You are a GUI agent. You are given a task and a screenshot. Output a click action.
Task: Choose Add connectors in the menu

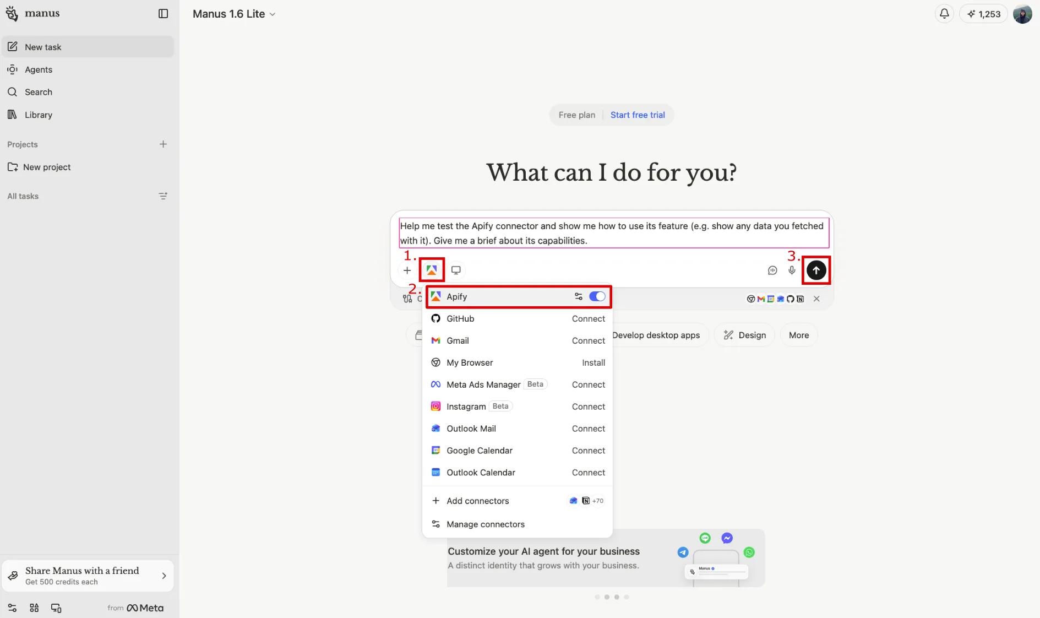517,501
